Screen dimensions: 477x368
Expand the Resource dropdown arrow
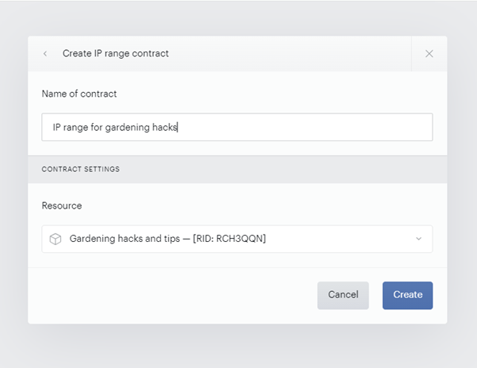point(418,239)
